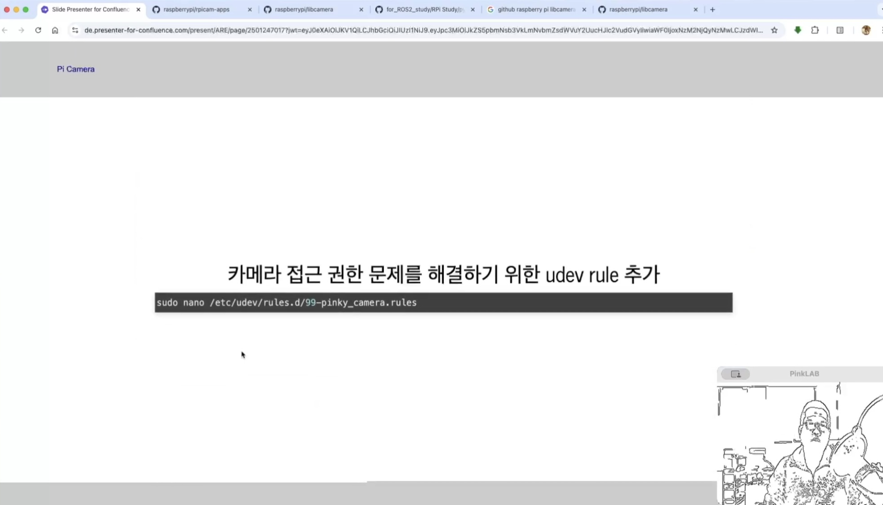Close the Slide Presenter for Confluence tab
This screenshot has height=505, width=883.
(x=138, y=9)
